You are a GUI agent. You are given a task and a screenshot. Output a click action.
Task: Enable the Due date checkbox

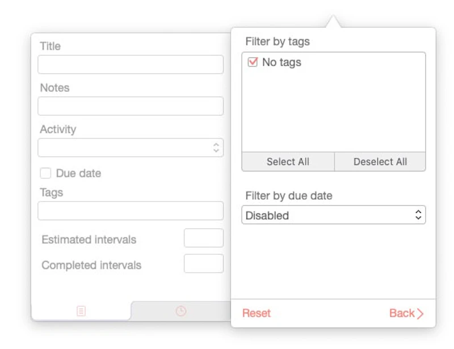[x=45, y=173]
